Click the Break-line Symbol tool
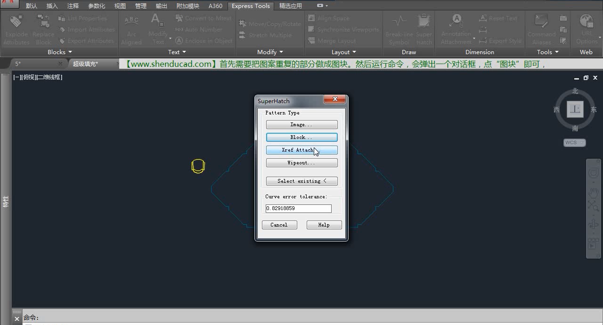603x325 pixels. [399, 30]
